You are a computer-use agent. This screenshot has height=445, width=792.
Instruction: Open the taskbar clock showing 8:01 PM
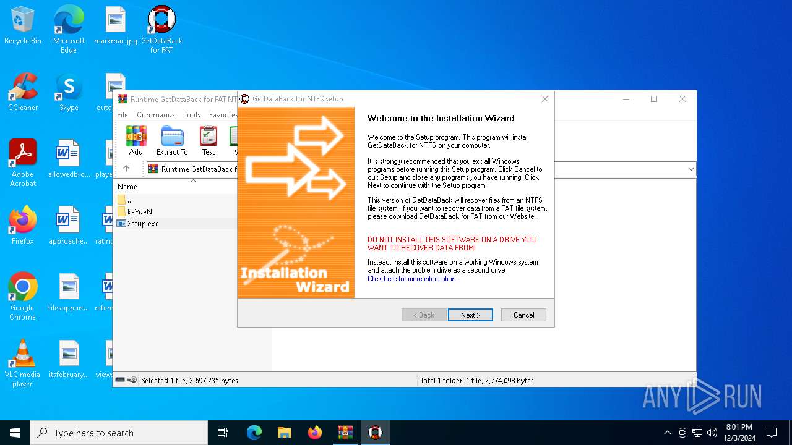coord(739,433)
